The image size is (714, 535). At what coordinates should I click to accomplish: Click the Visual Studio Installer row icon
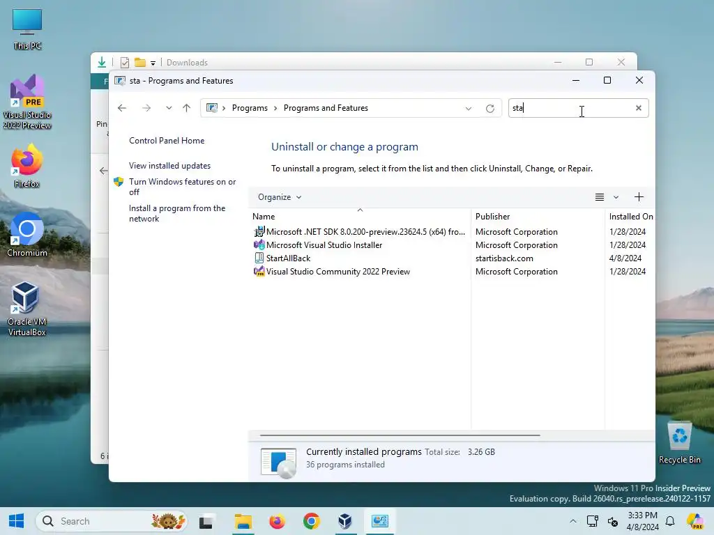[259, 245]
